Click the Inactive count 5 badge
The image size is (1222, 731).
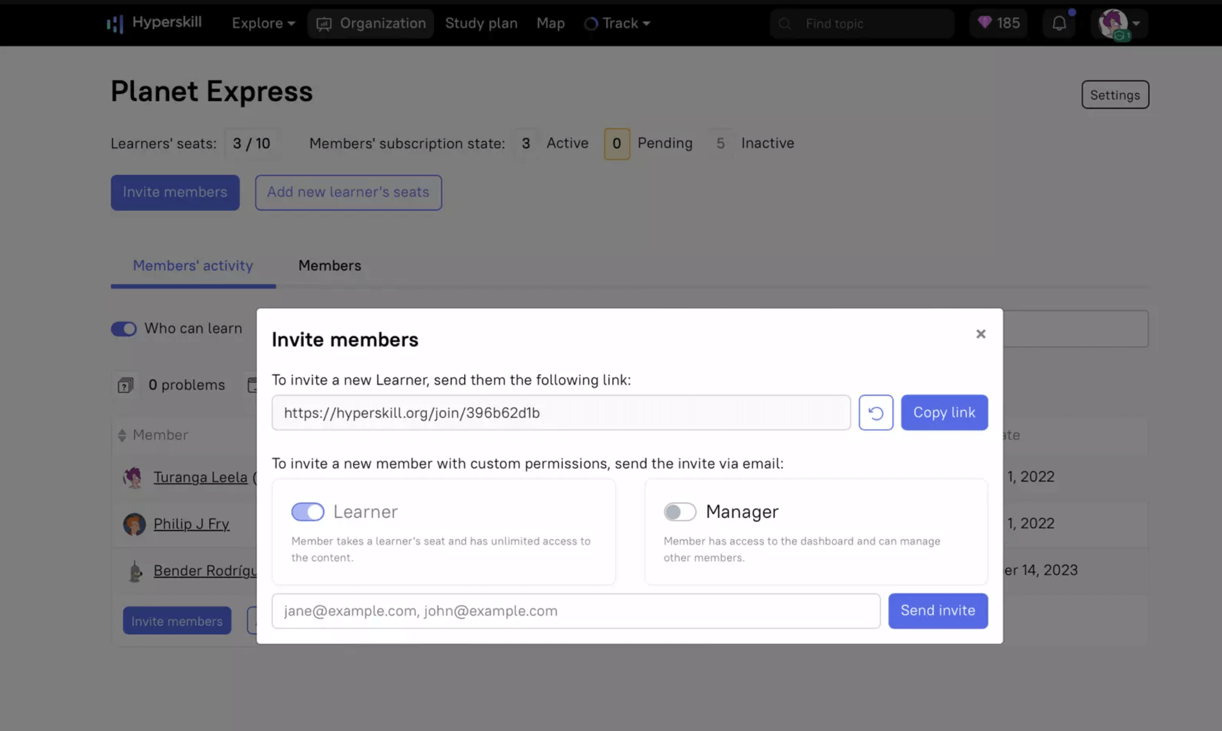click(720, 144)
